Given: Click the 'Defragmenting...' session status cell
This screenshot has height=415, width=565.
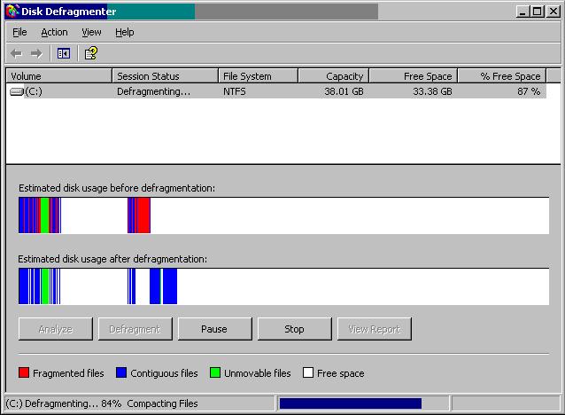Looking at the screenshot, I should (153, 91).
